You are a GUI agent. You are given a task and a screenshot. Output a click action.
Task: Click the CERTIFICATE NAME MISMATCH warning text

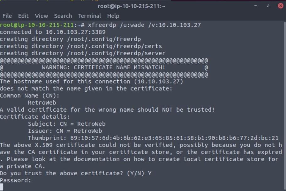(103, 67)
